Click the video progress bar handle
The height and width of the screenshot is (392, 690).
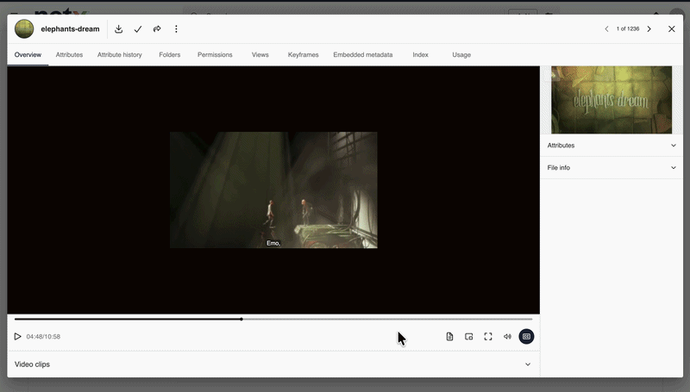pyautogui.click(x=241, y=319)
